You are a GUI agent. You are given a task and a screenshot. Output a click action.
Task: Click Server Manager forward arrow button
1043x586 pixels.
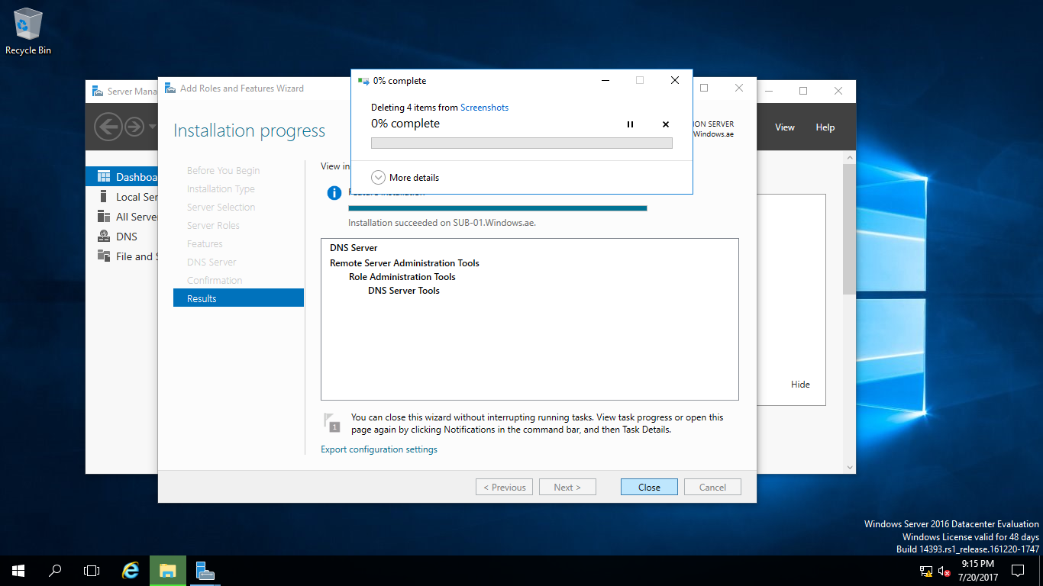(134, 127)
